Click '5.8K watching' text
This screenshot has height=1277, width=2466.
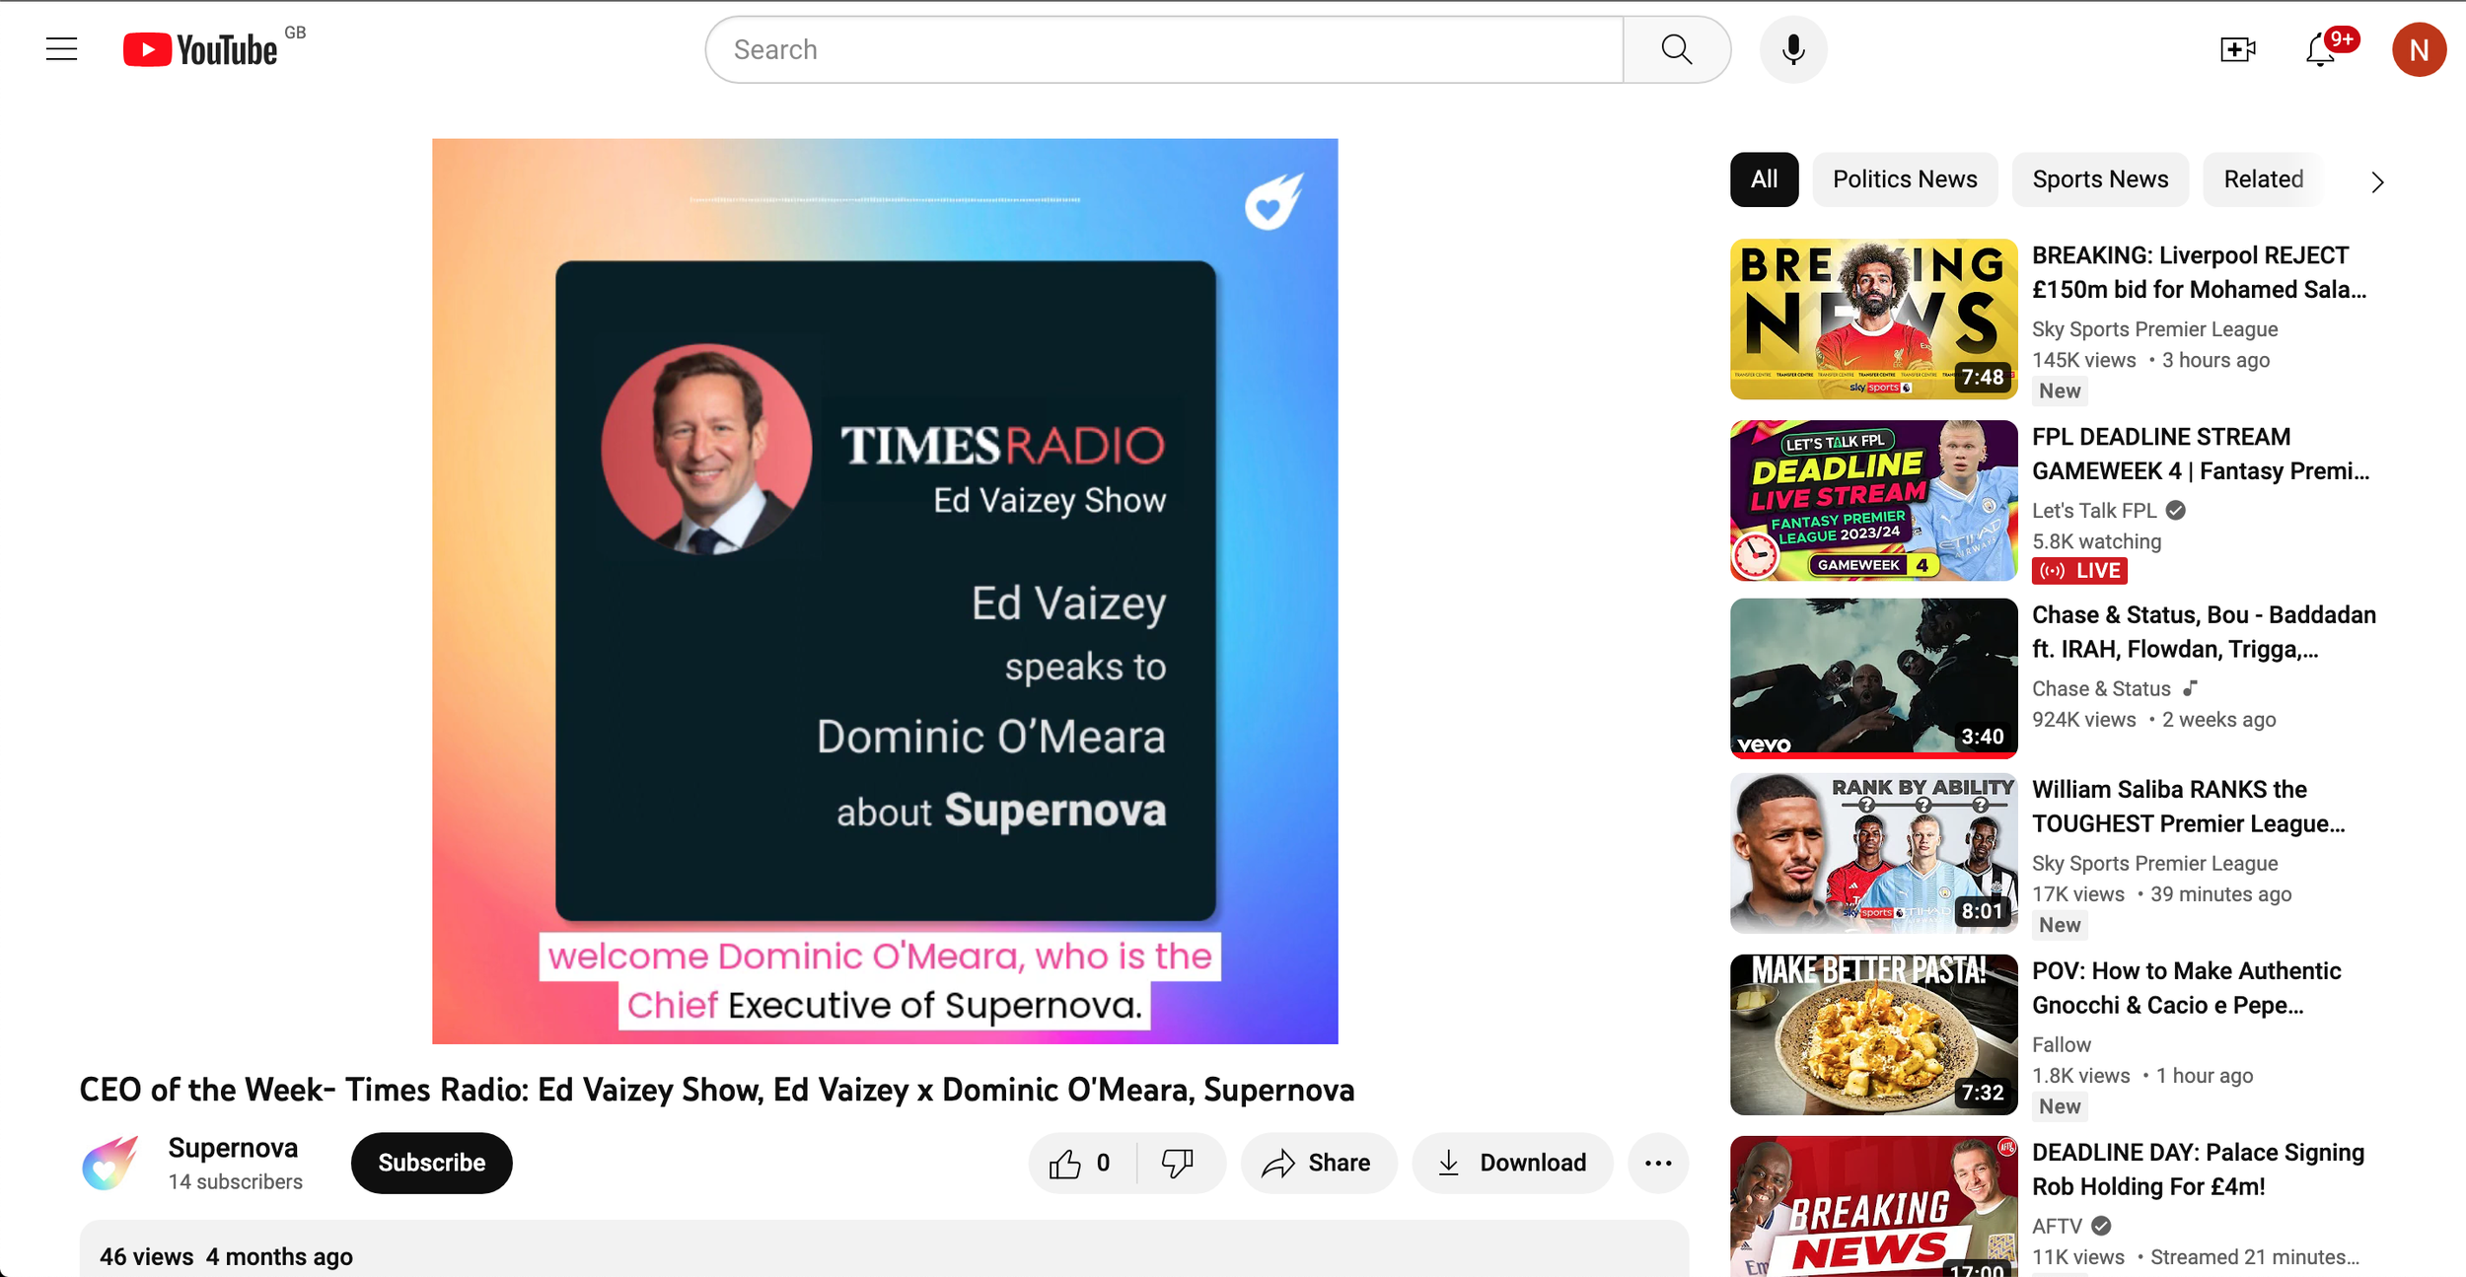(x=2096, y=541)
